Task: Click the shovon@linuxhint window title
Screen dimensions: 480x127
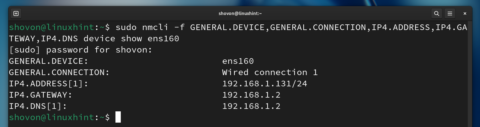Action: [x=240, y=13]
